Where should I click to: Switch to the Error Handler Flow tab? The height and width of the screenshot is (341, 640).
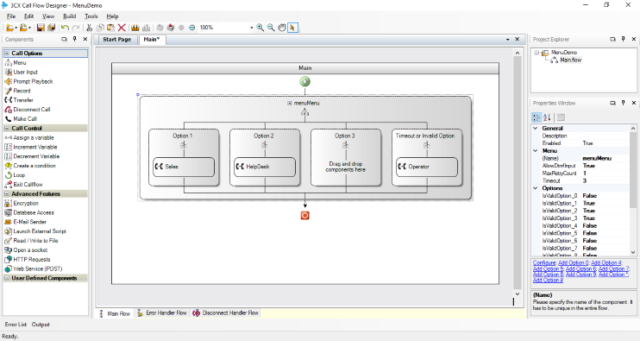(162, 313)
